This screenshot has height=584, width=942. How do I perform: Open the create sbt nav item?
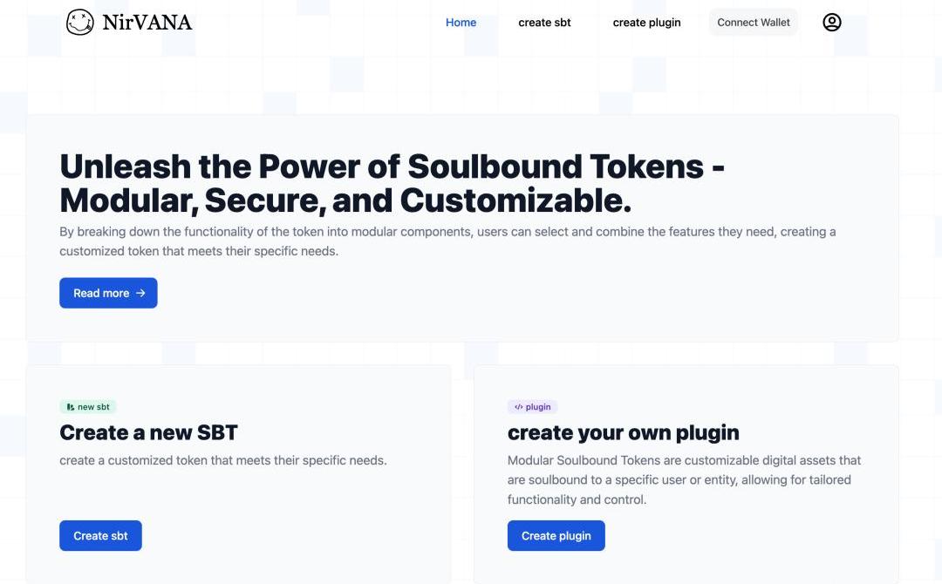[544, 22]
